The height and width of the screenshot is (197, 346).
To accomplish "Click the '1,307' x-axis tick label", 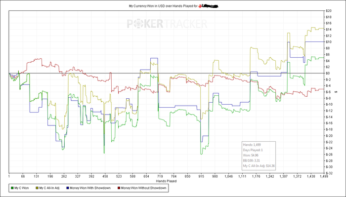I will pyautogui.click(x=284, y=176).
